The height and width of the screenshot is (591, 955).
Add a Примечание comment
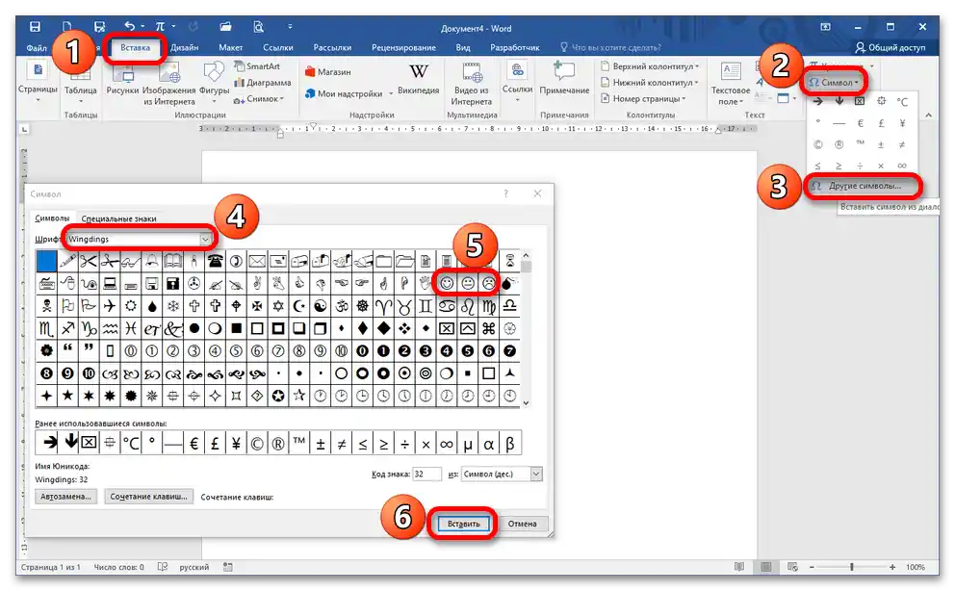564,79
